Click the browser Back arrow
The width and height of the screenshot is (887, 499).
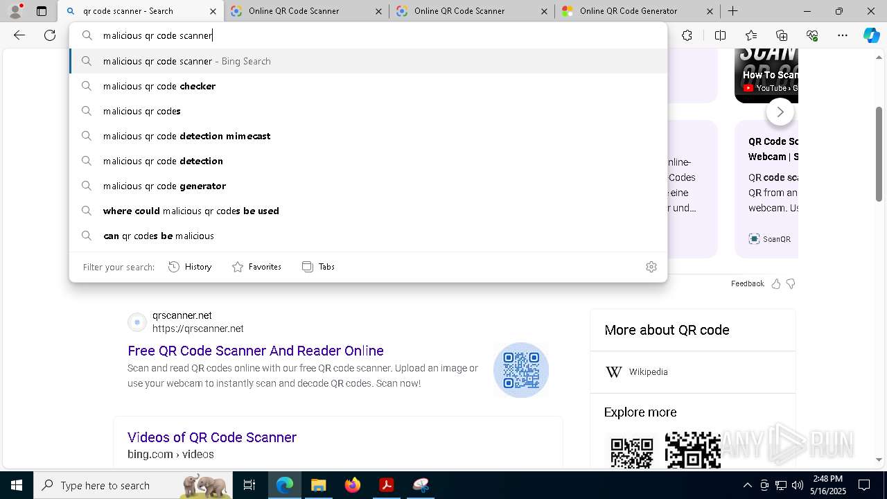coord(19,35)
